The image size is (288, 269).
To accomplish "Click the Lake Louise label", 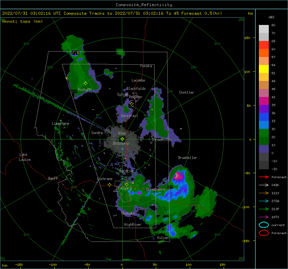I will pyautogui.click(x=25, y=157).
